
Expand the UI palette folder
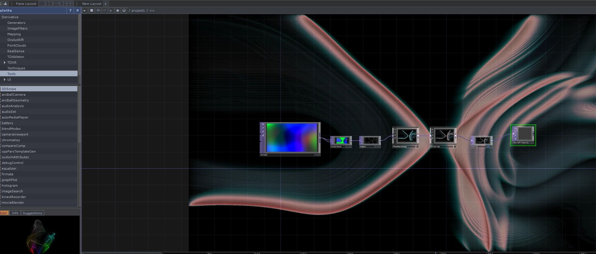pos(5,80)
